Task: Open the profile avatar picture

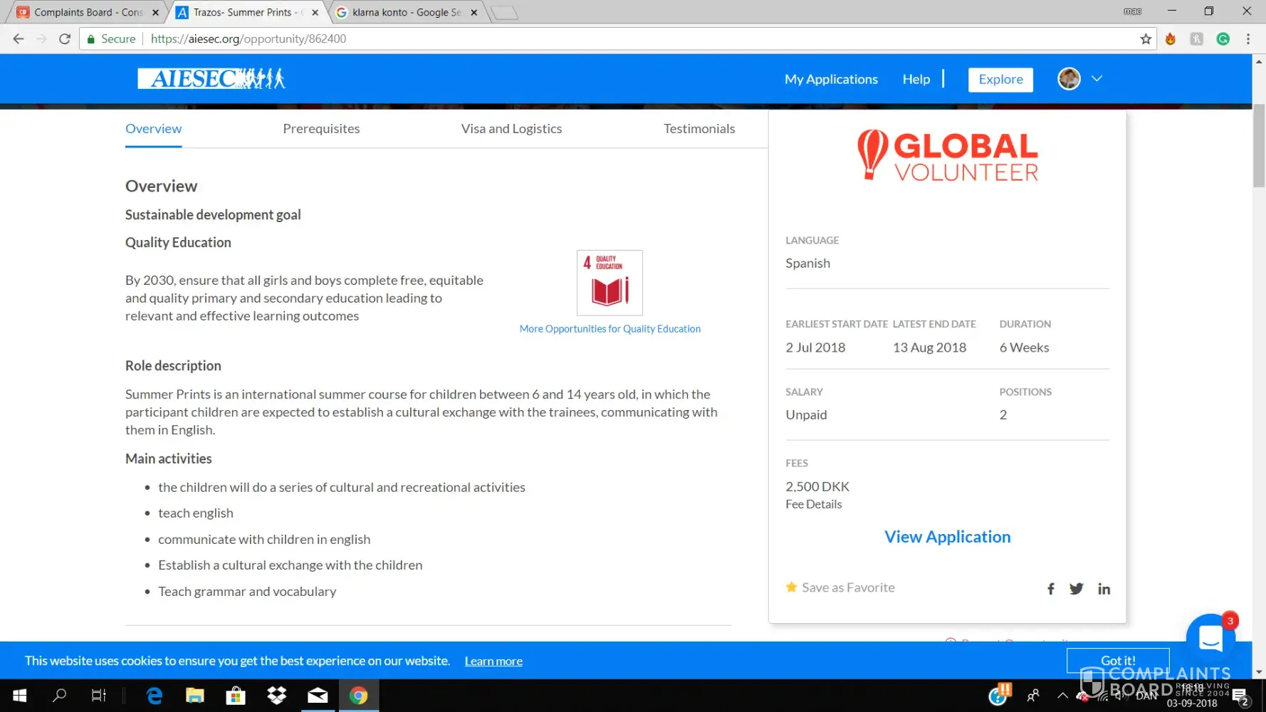Action: point(1069,79)
